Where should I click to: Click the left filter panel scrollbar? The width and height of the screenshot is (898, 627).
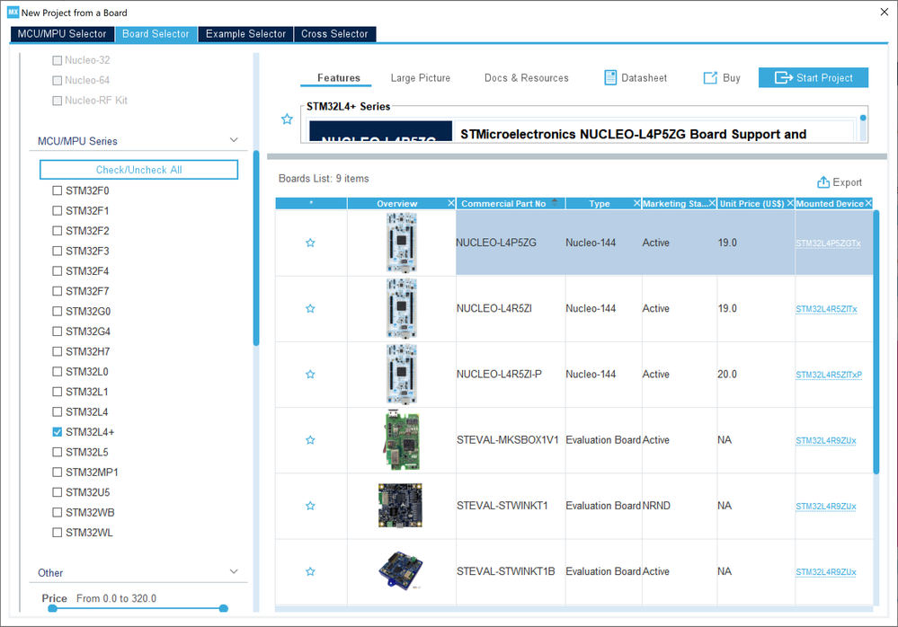point(256,248)
